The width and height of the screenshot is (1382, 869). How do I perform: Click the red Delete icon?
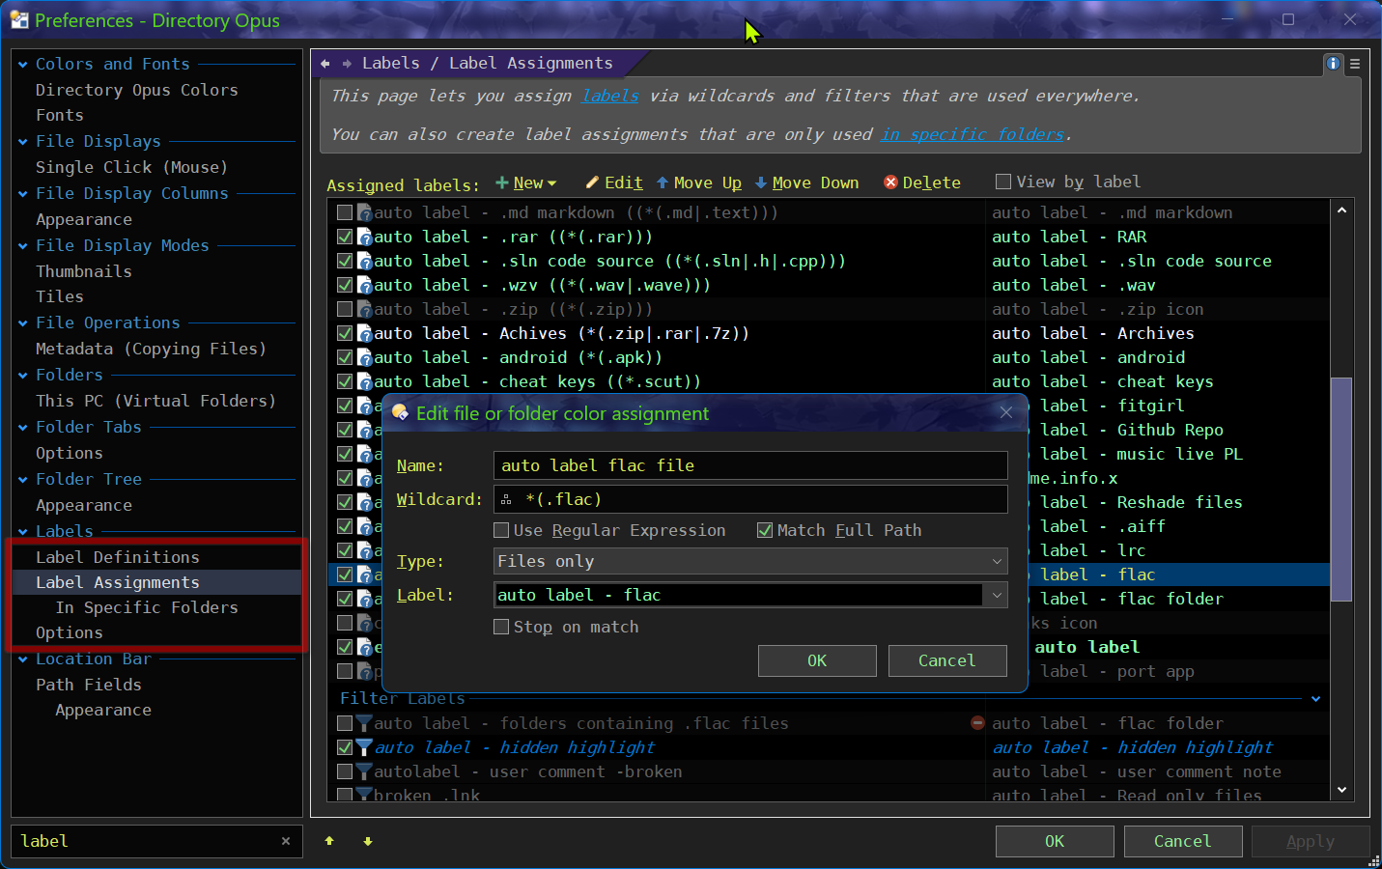890,182
